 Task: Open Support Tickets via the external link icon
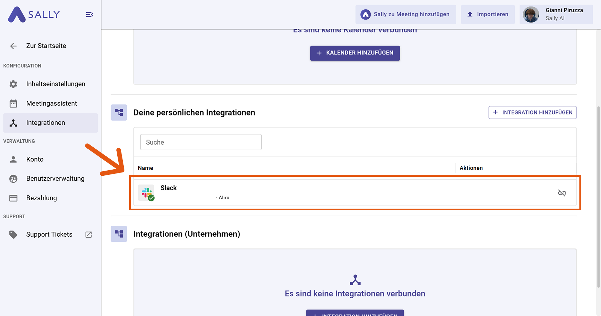(x=89, y=234)
